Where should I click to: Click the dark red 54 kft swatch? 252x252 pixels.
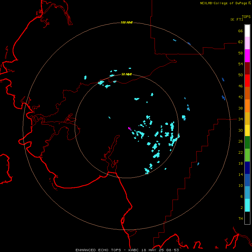click(x=247, y=68)
